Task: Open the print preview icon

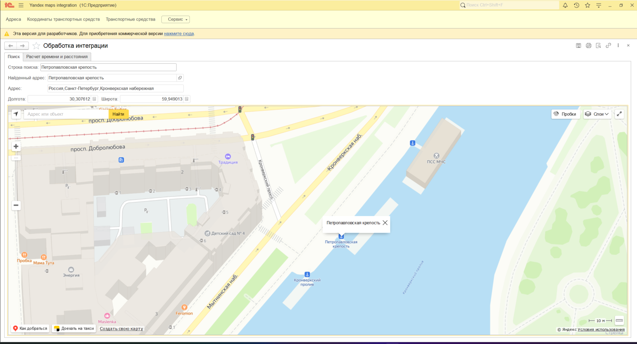Action: 599,45
